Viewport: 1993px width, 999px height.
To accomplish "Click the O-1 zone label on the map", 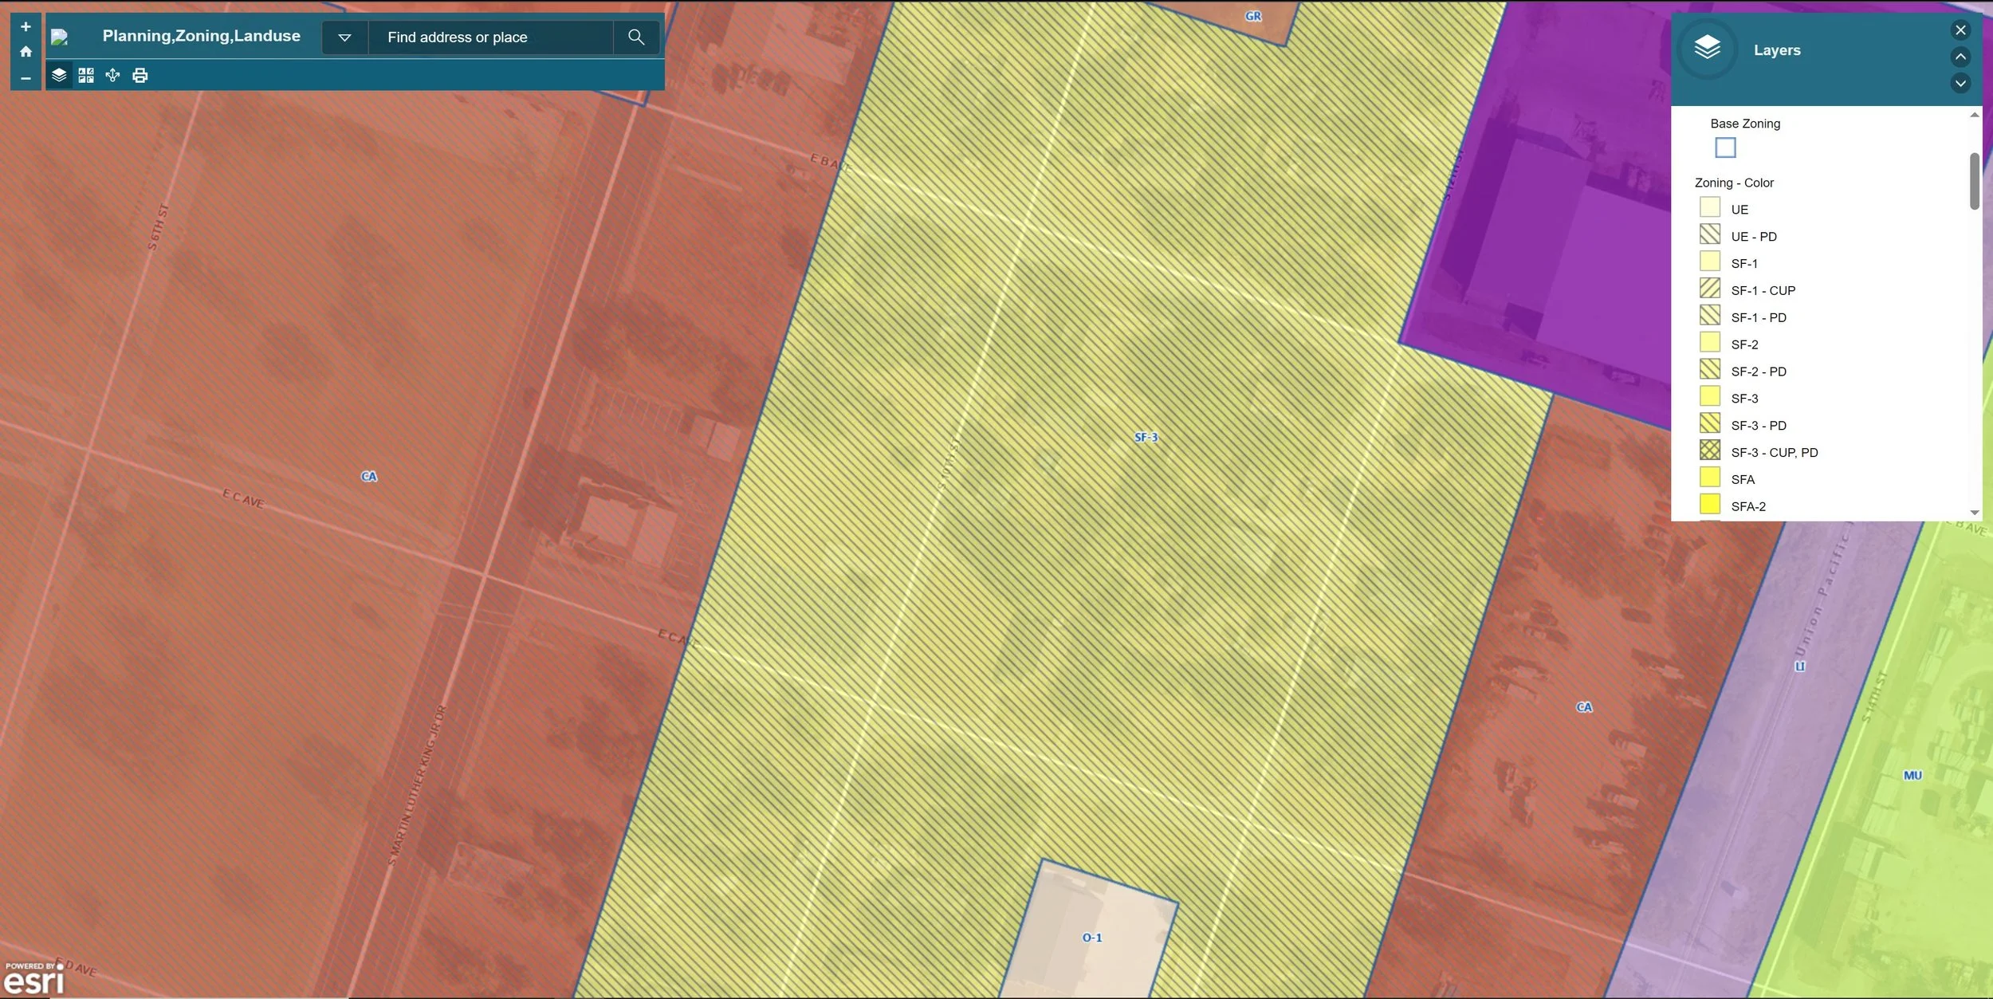I will click(x=1091, y=938).
